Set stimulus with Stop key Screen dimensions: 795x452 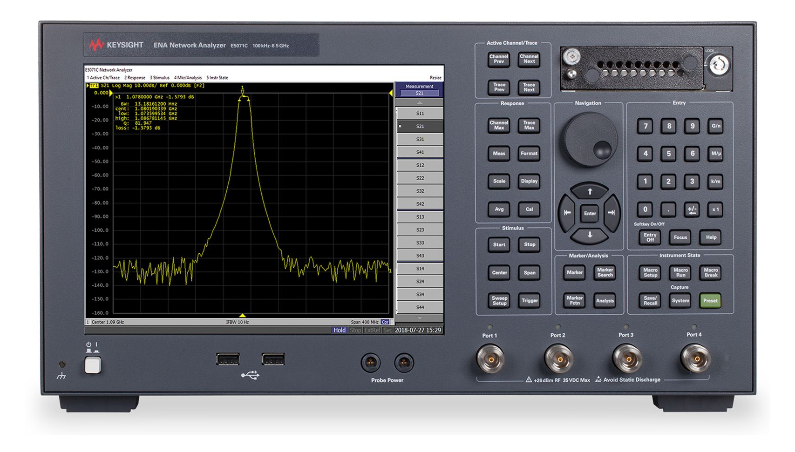coord(530,245)
